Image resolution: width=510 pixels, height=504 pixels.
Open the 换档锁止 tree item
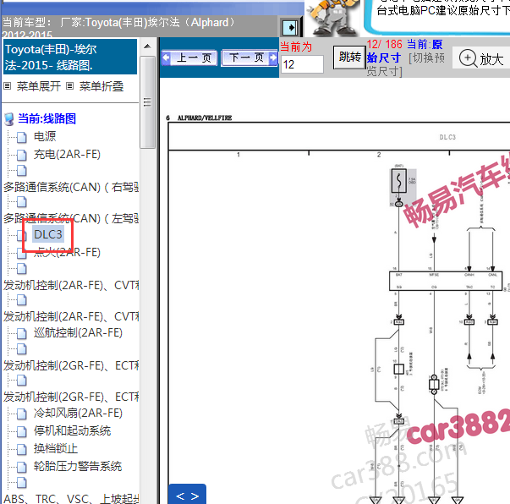tap(56, 448)
